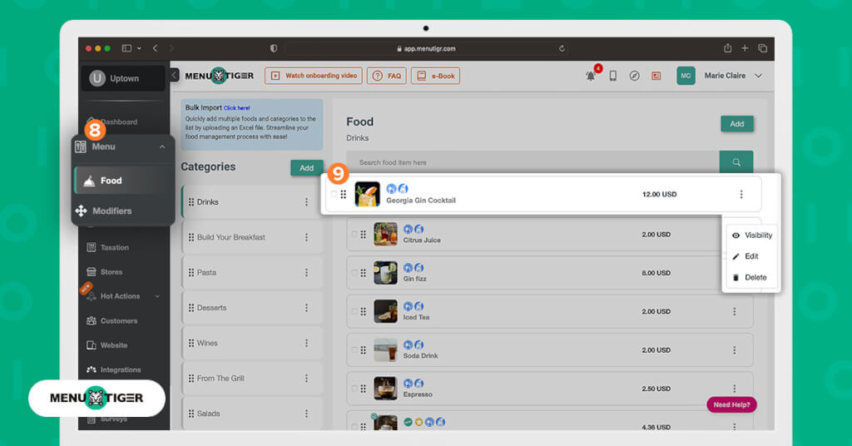Click Watch onboarding video button

[x=314, y=76]
